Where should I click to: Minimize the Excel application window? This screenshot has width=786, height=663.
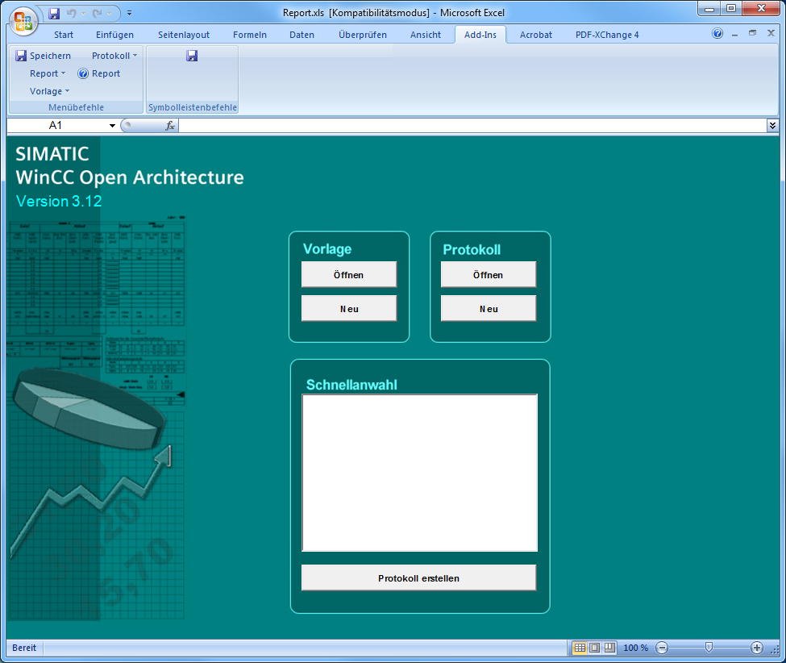click(709, 9)
